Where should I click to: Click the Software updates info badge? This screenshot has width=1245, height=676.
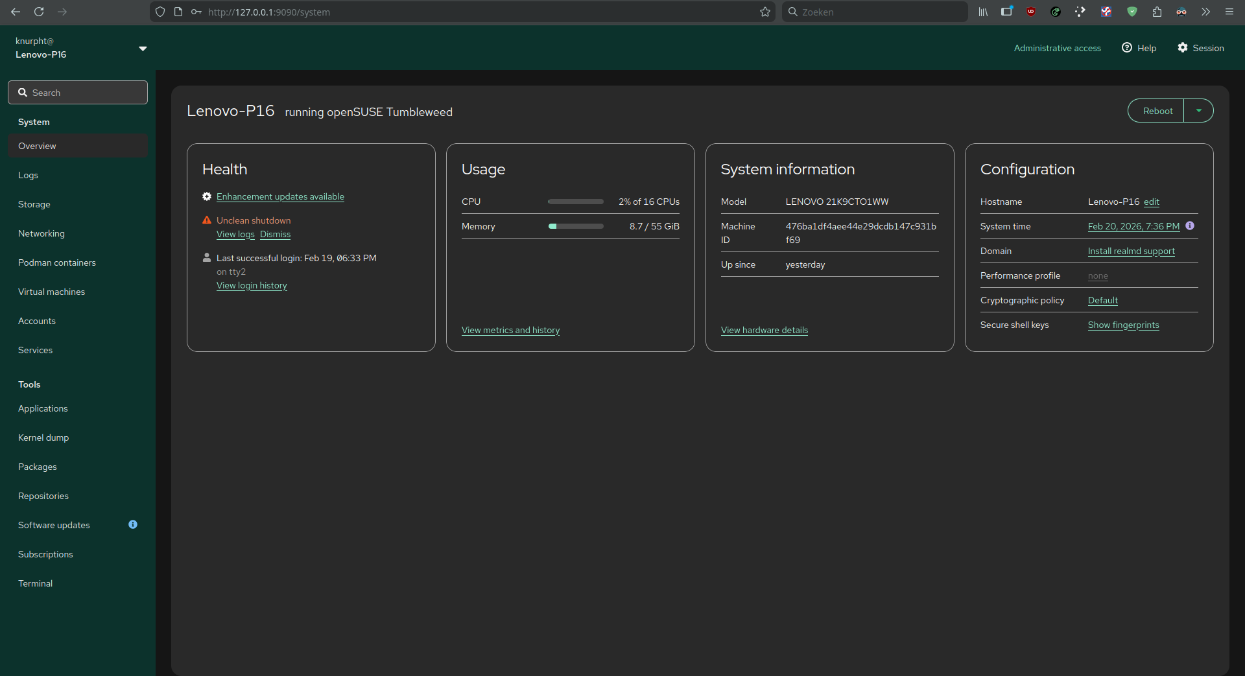tap(133, 524)
